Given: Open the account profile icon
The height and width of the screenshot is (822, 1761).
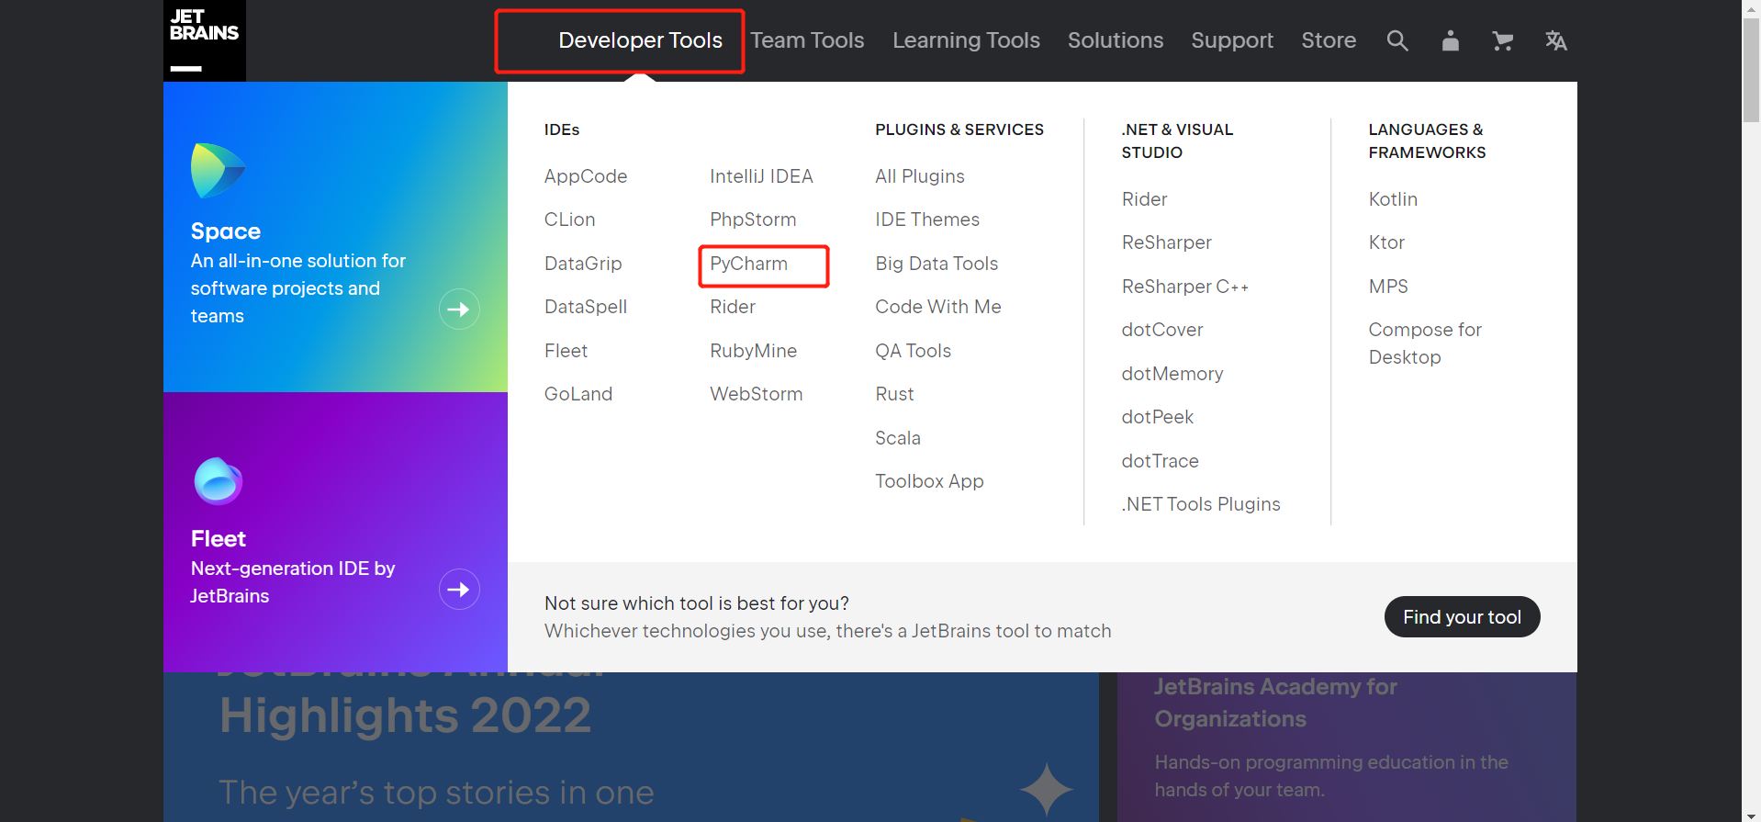Looking at the screenshot, I should click(1451, 40).
